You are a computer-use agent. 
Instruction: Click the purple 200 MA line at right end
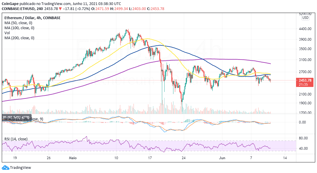point(270,64)
